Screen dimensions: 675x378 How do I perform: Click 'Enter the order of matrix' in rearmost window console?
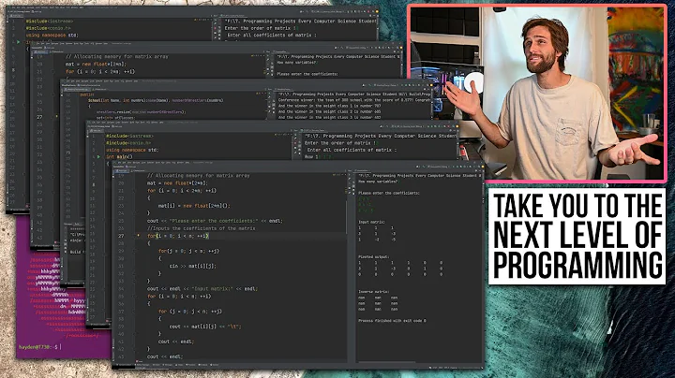pyautogui.click(x=259, y=28)
